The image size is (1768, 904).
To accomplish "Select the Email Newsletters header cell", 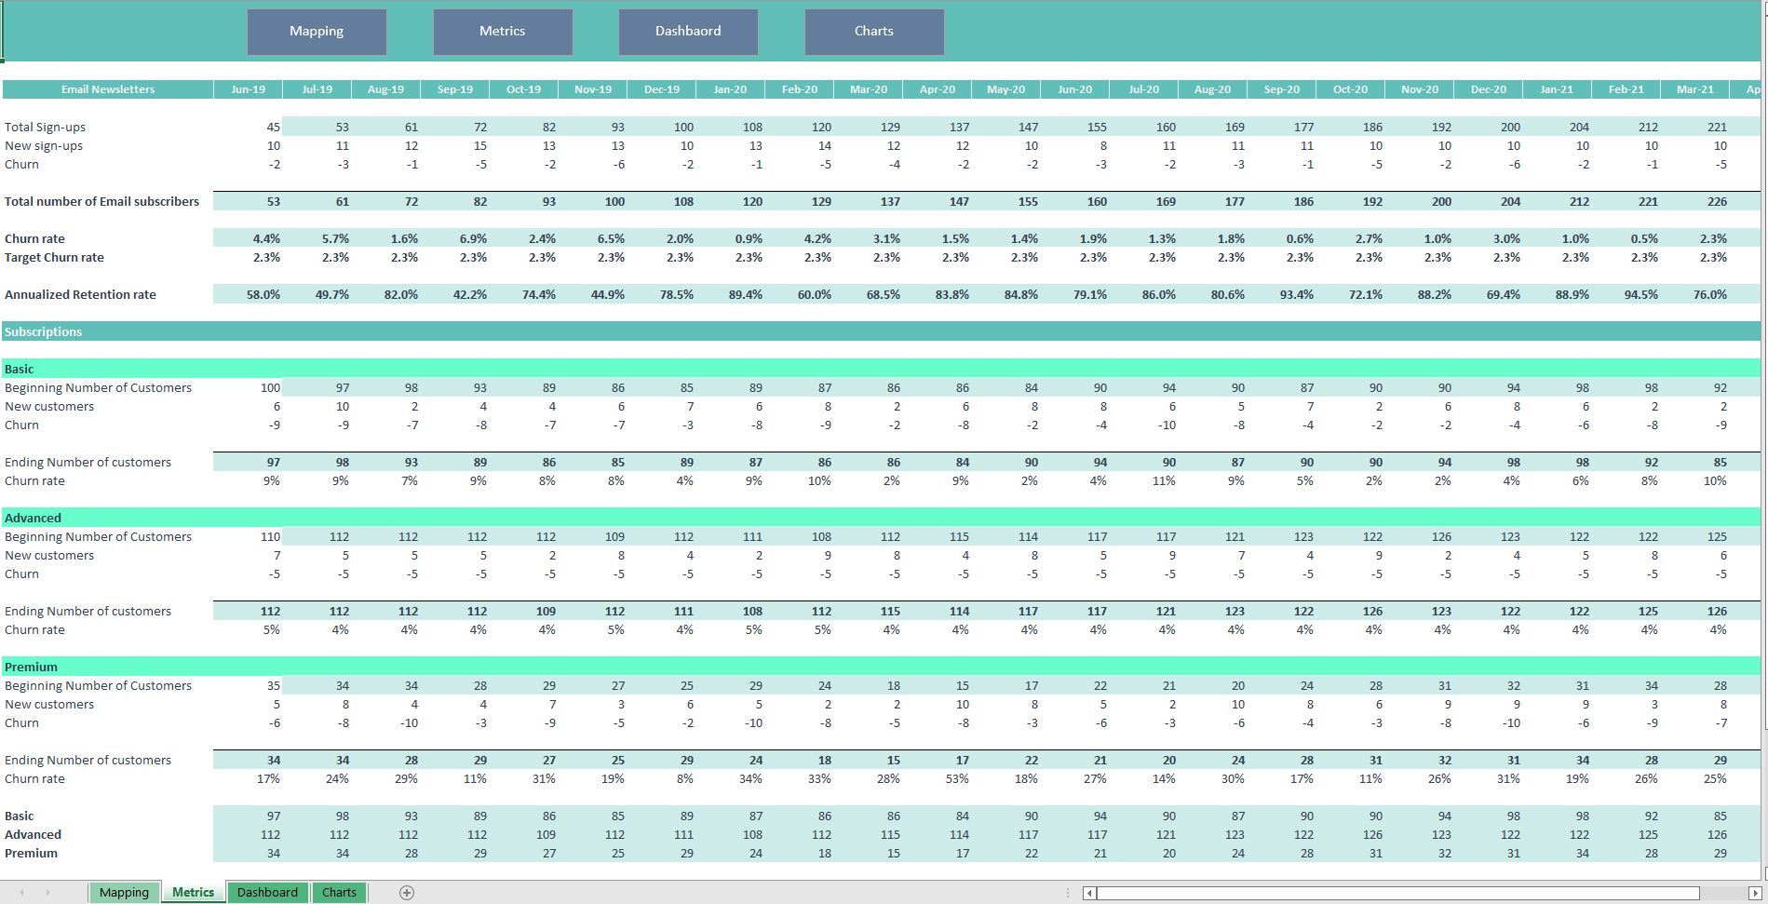I will pos(107,89).
